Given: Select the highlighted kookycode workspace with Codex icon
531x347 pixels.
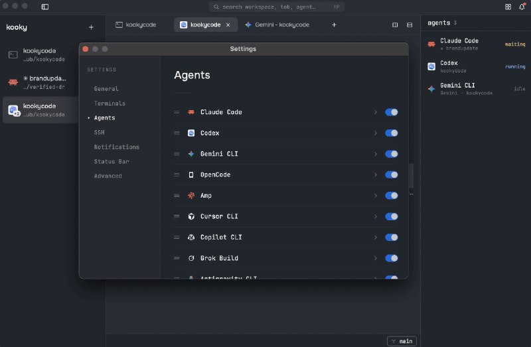Looking at the screenshot, I should 40,110.
